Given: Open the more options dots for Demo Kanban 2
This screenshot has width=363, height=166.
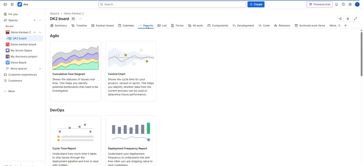Looking at the screenshot, I should [40, 32].
